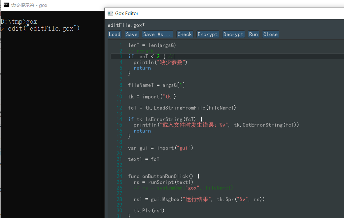
Task: Click the var gui = import("gui") line
Action: pos(160,148)
